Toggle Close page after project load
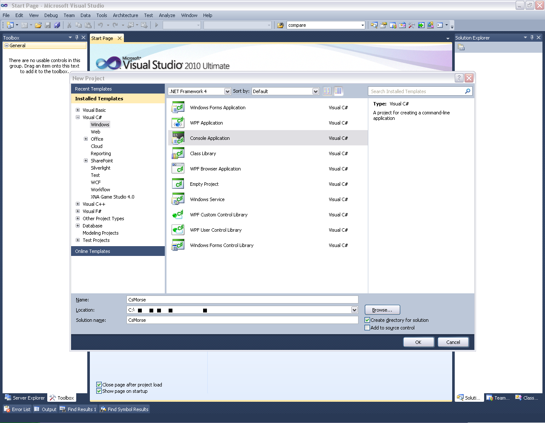 pos(99,385)
